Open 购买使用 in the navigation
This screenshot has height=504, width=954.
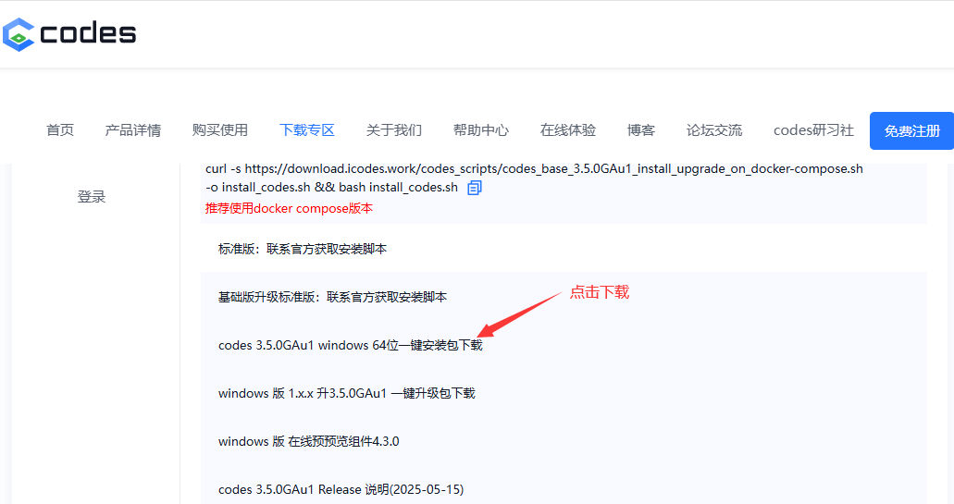(220, 130)
